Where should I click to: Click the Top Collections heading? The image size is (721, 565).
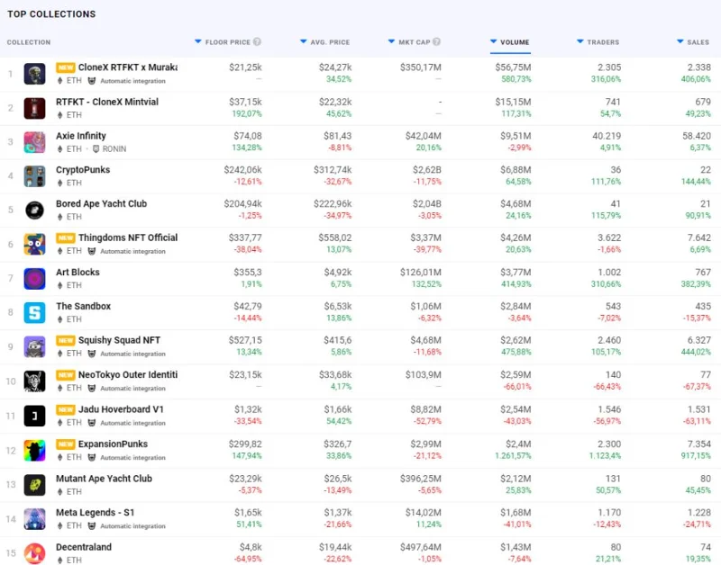coord(51,14)
